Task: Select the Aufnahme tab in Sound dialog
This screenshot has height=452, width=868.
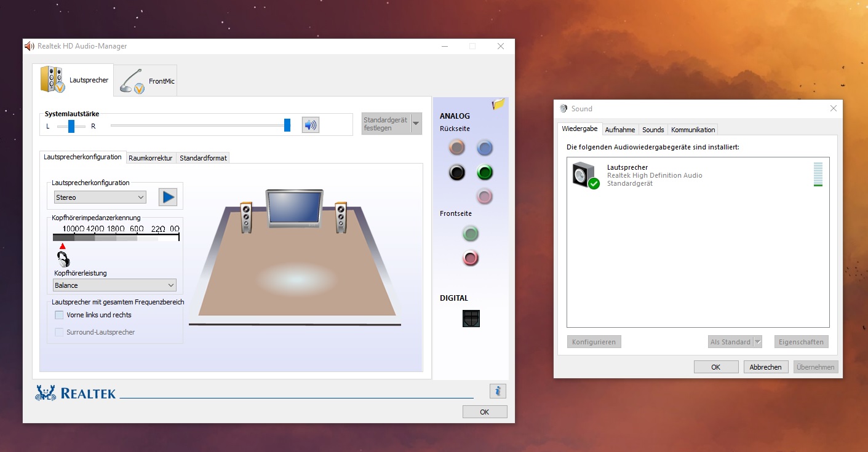Action: coord(620,130)
